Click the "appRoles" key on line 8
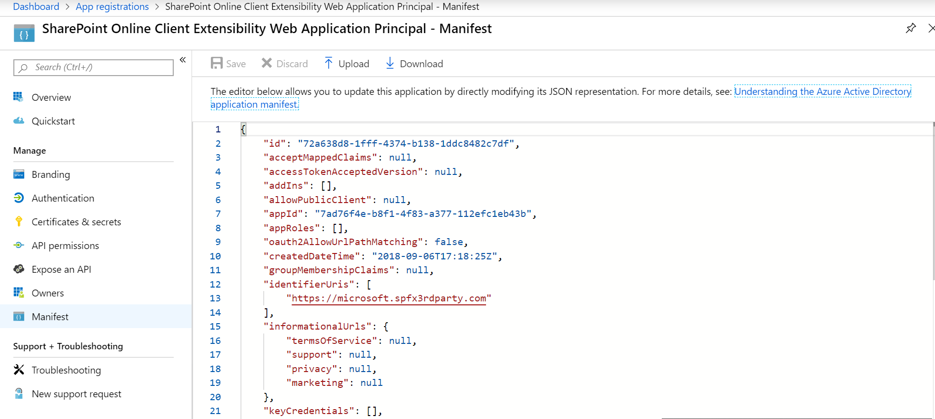This screenshot has height=419, width=935. coord(292,228)
